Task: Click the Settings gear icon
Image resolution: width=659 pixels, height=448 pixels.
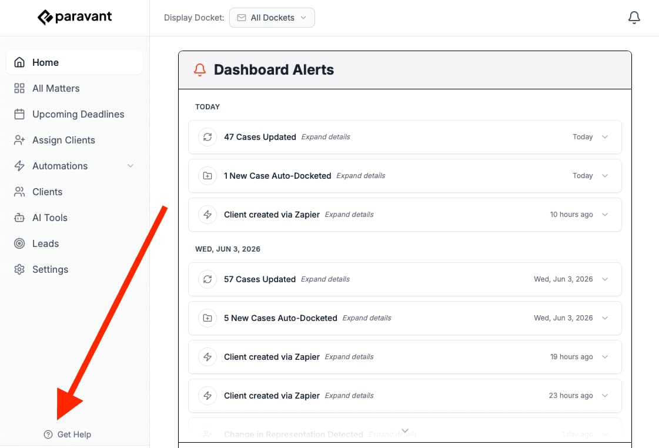Action: coord(19,269)
